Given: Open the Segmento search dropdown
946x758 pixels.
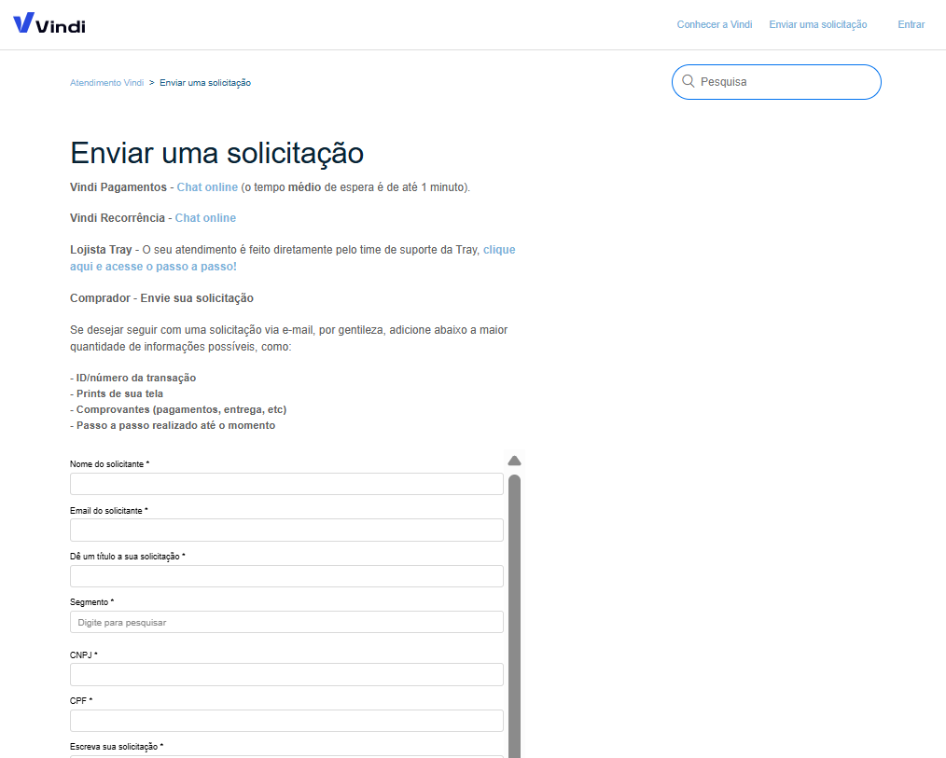Looking at the screenshot, I should [286, 622].
